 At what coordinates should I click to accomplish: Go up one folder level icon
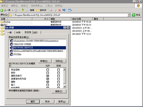tap(22, 10)
